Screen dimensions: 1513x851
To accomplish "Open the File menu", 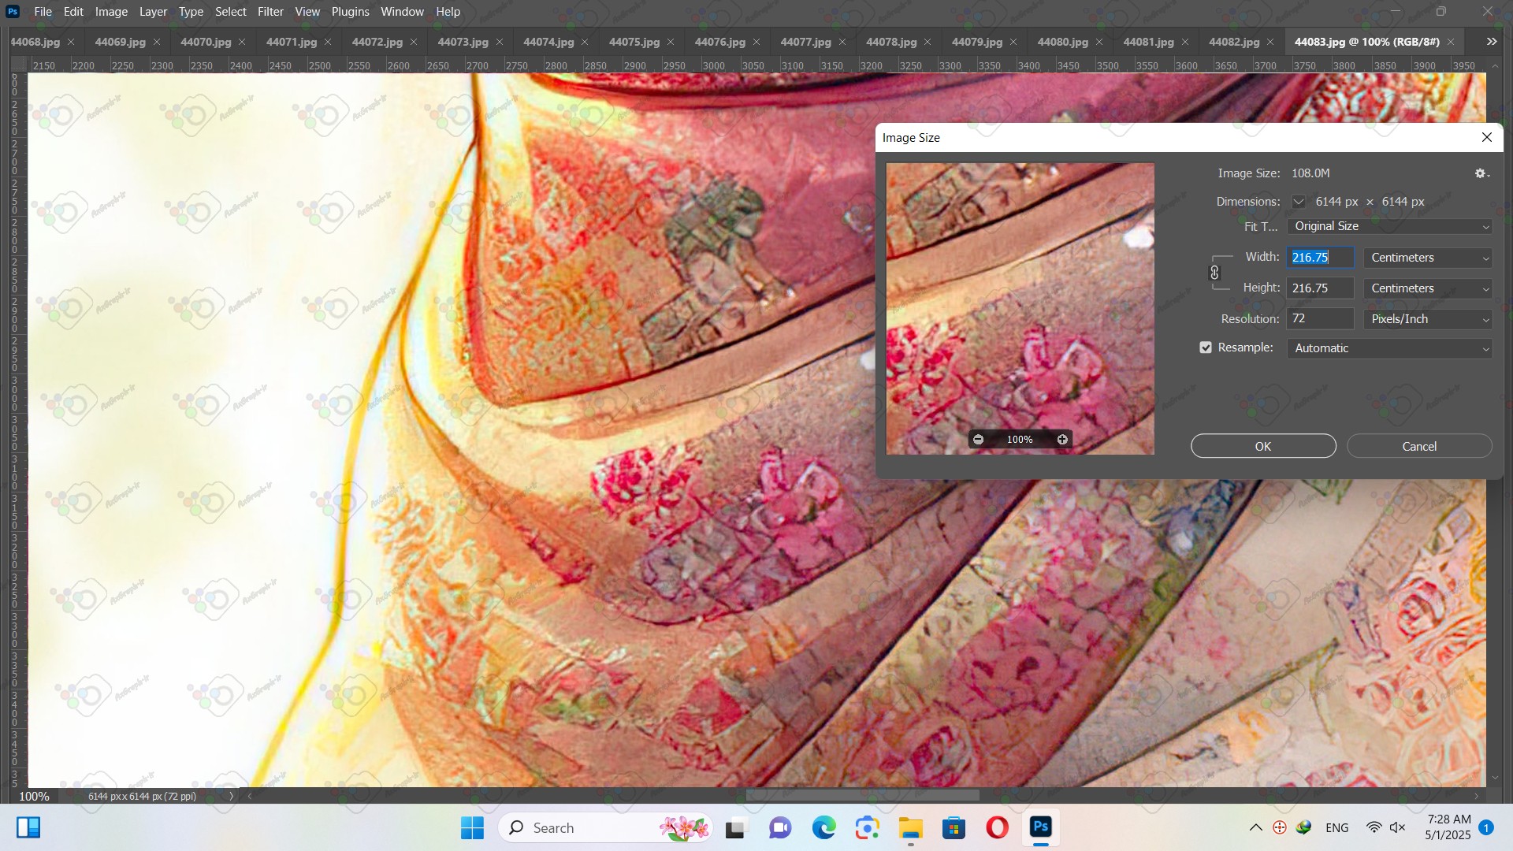I will click(x=43, y=12).
